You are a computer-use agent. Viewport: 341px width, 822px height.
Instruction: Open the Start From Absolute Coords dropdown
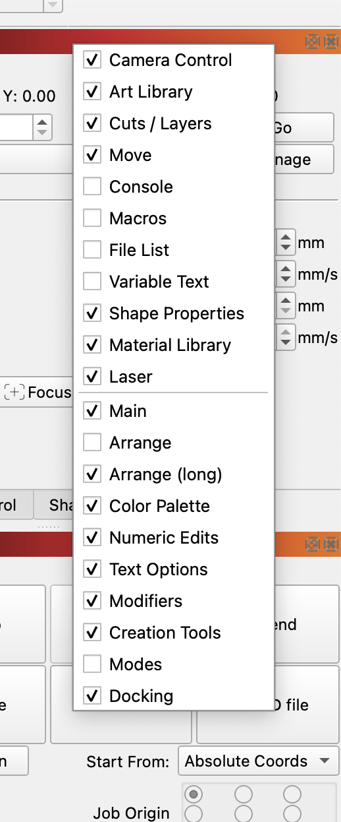[258, 761]
